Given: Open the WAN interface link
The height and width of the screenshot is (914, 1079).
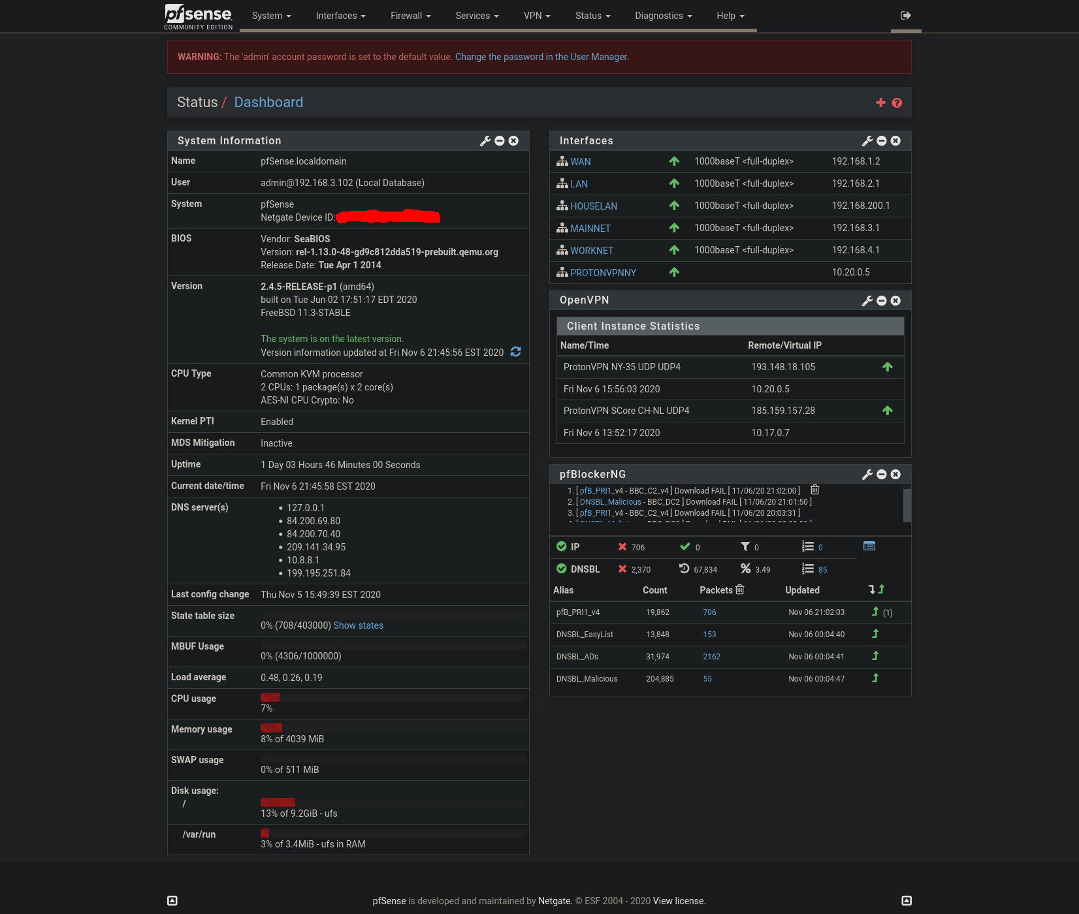Looking at the screenshot, I should [x=581, y=162].
